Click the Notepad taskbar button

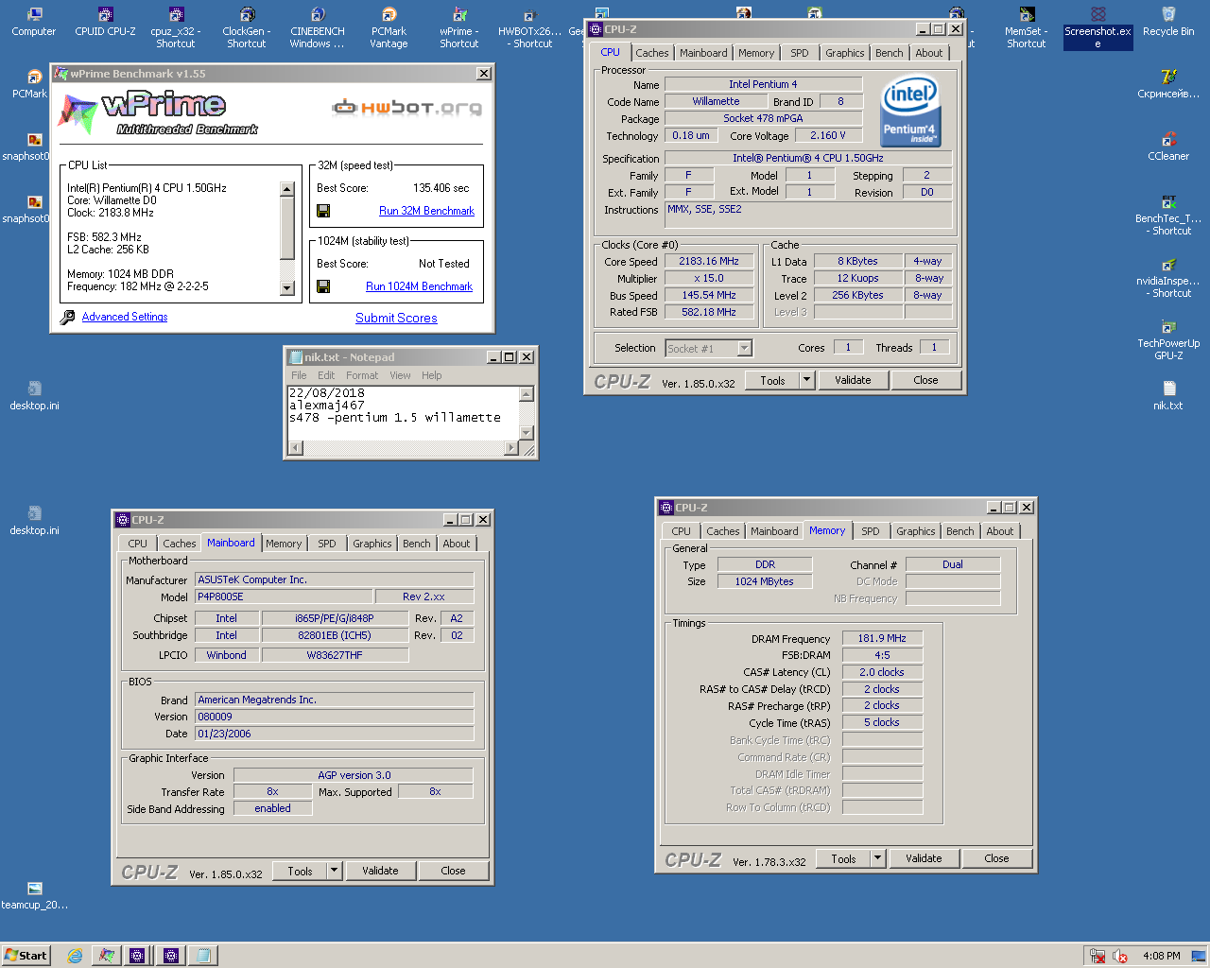[203, 956]
